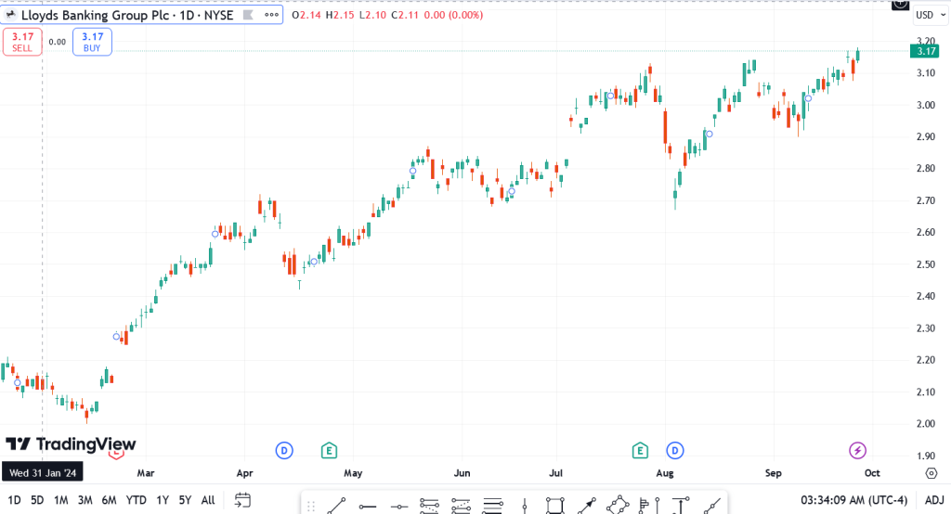Click the Oct label on time axis
Viewport: 951px width, 514px height.
tap(872, 473)
